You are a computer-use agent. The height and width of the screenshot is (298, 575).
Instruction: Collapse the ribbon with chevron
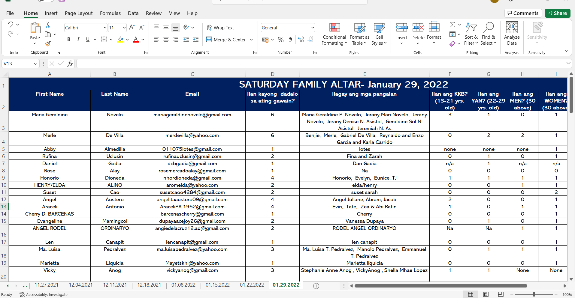pyautogui.click(x=567, y=51)
